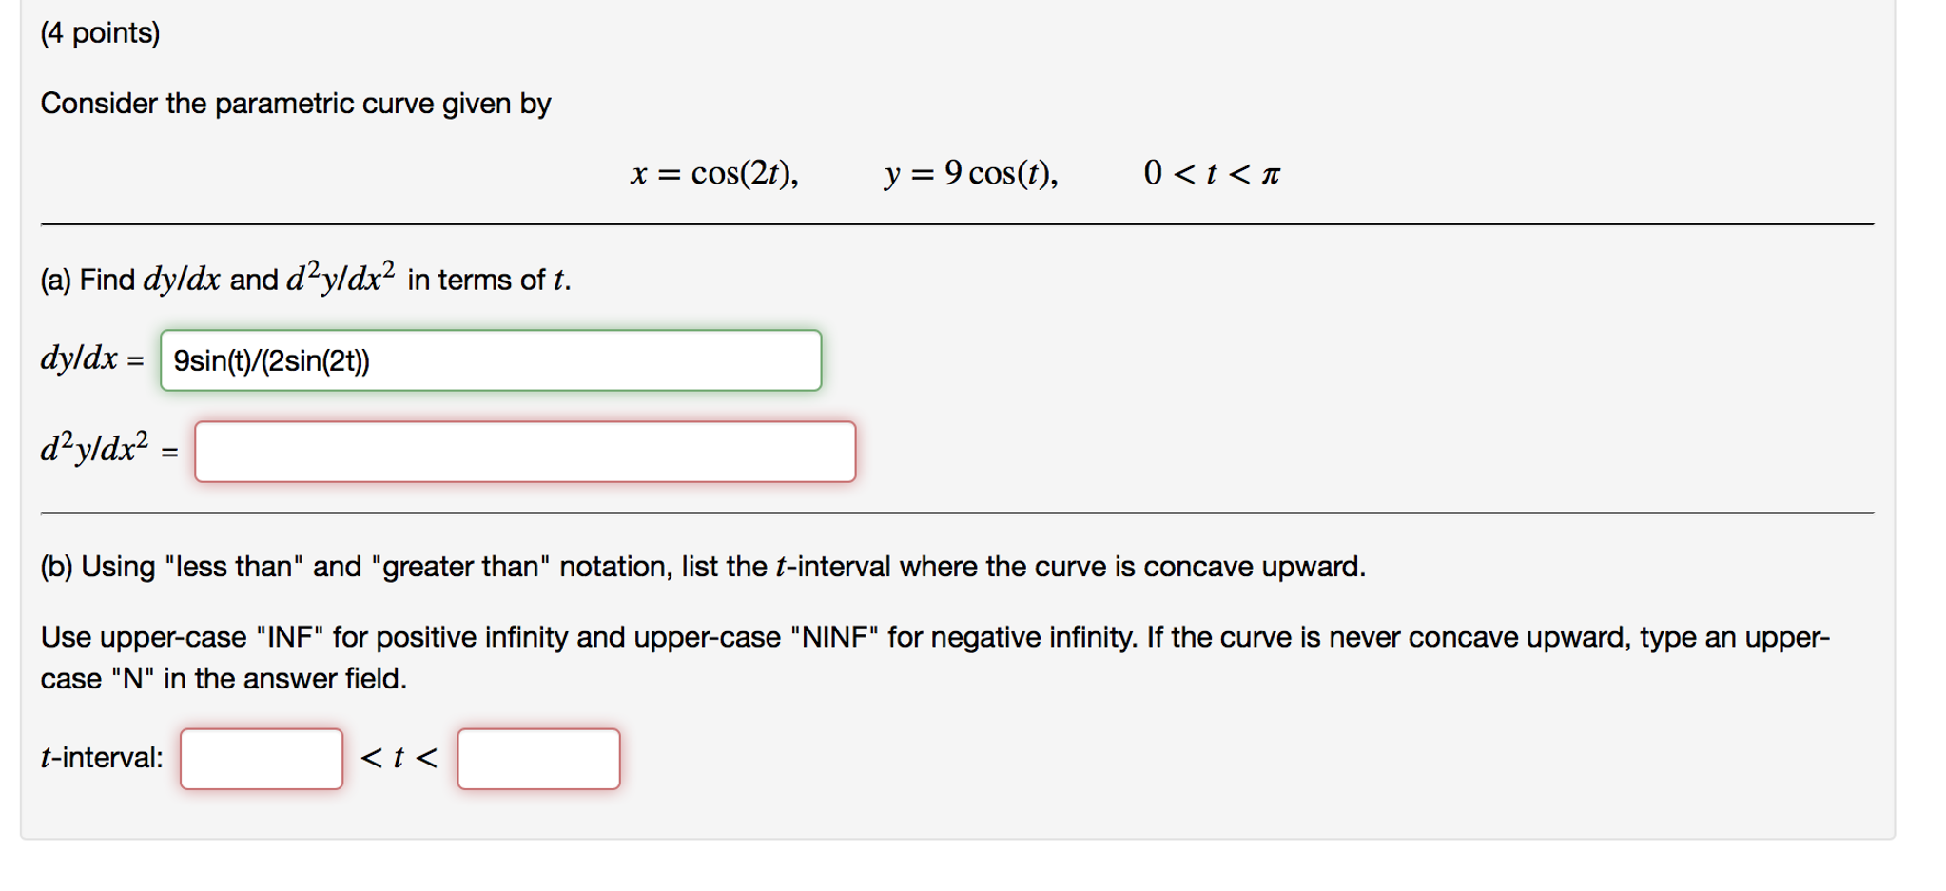Click the "< t <" text between fields
The image size is (1946, 891).
399,758
